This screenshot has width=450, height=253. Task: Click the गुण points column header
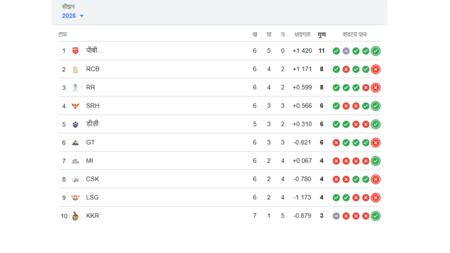click(x=322, y=35)
